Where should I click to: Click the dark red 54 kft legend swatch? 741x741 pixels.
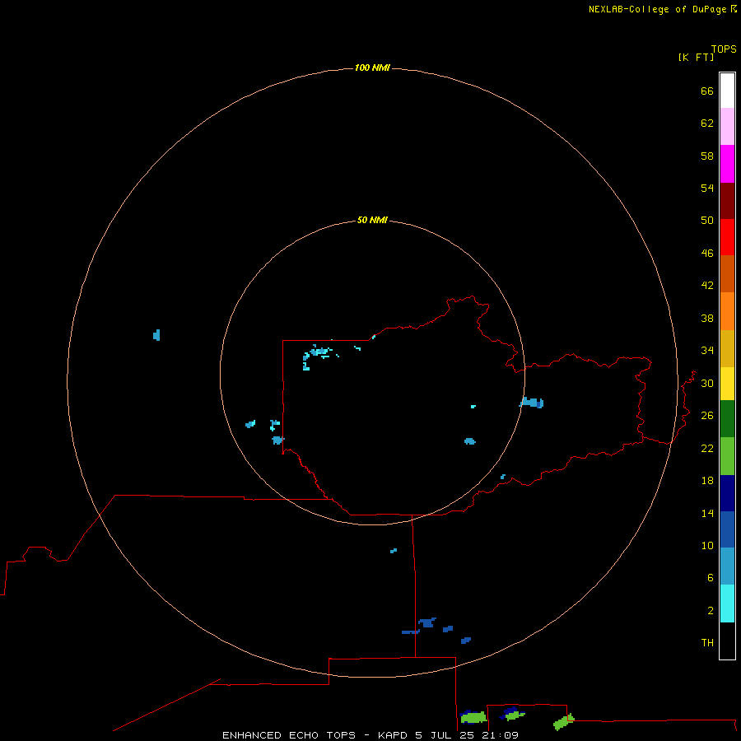(727, 201)
